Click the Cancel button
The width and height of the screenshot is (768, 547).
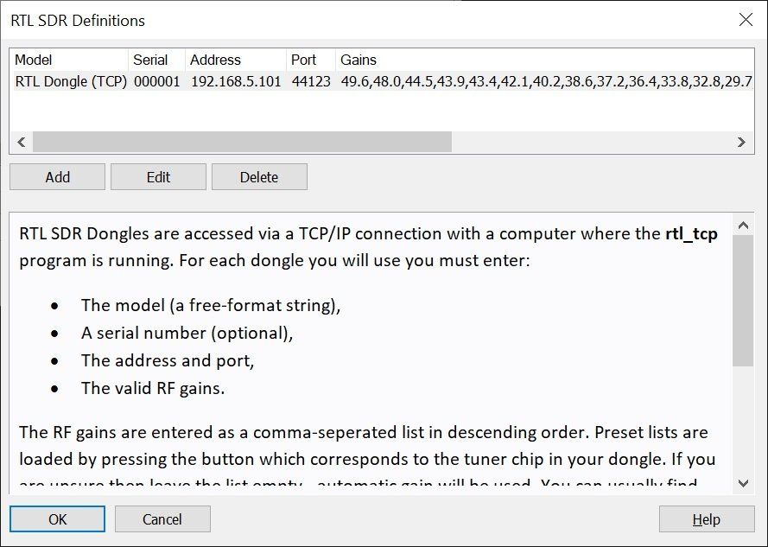pyautogui.click(x=162, y=519)
